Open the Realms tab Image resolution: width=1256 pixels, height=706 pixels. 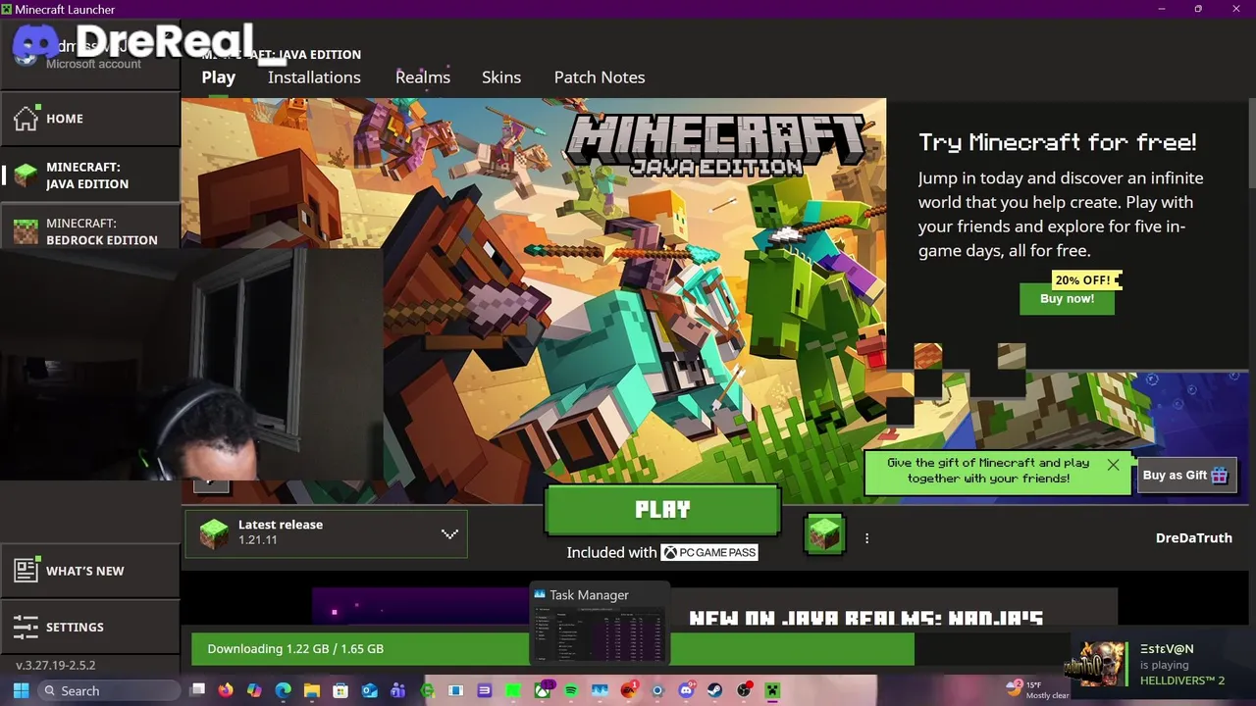(423, 77)
